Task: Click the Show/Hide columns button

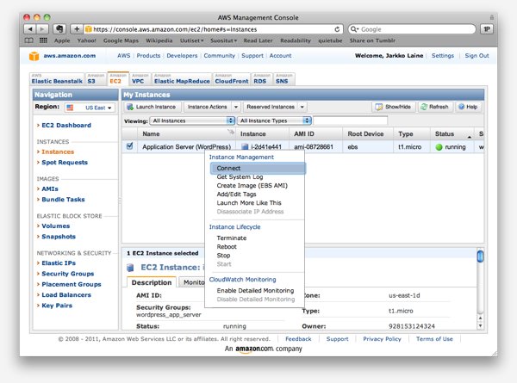Action: (x=394, y=107)
